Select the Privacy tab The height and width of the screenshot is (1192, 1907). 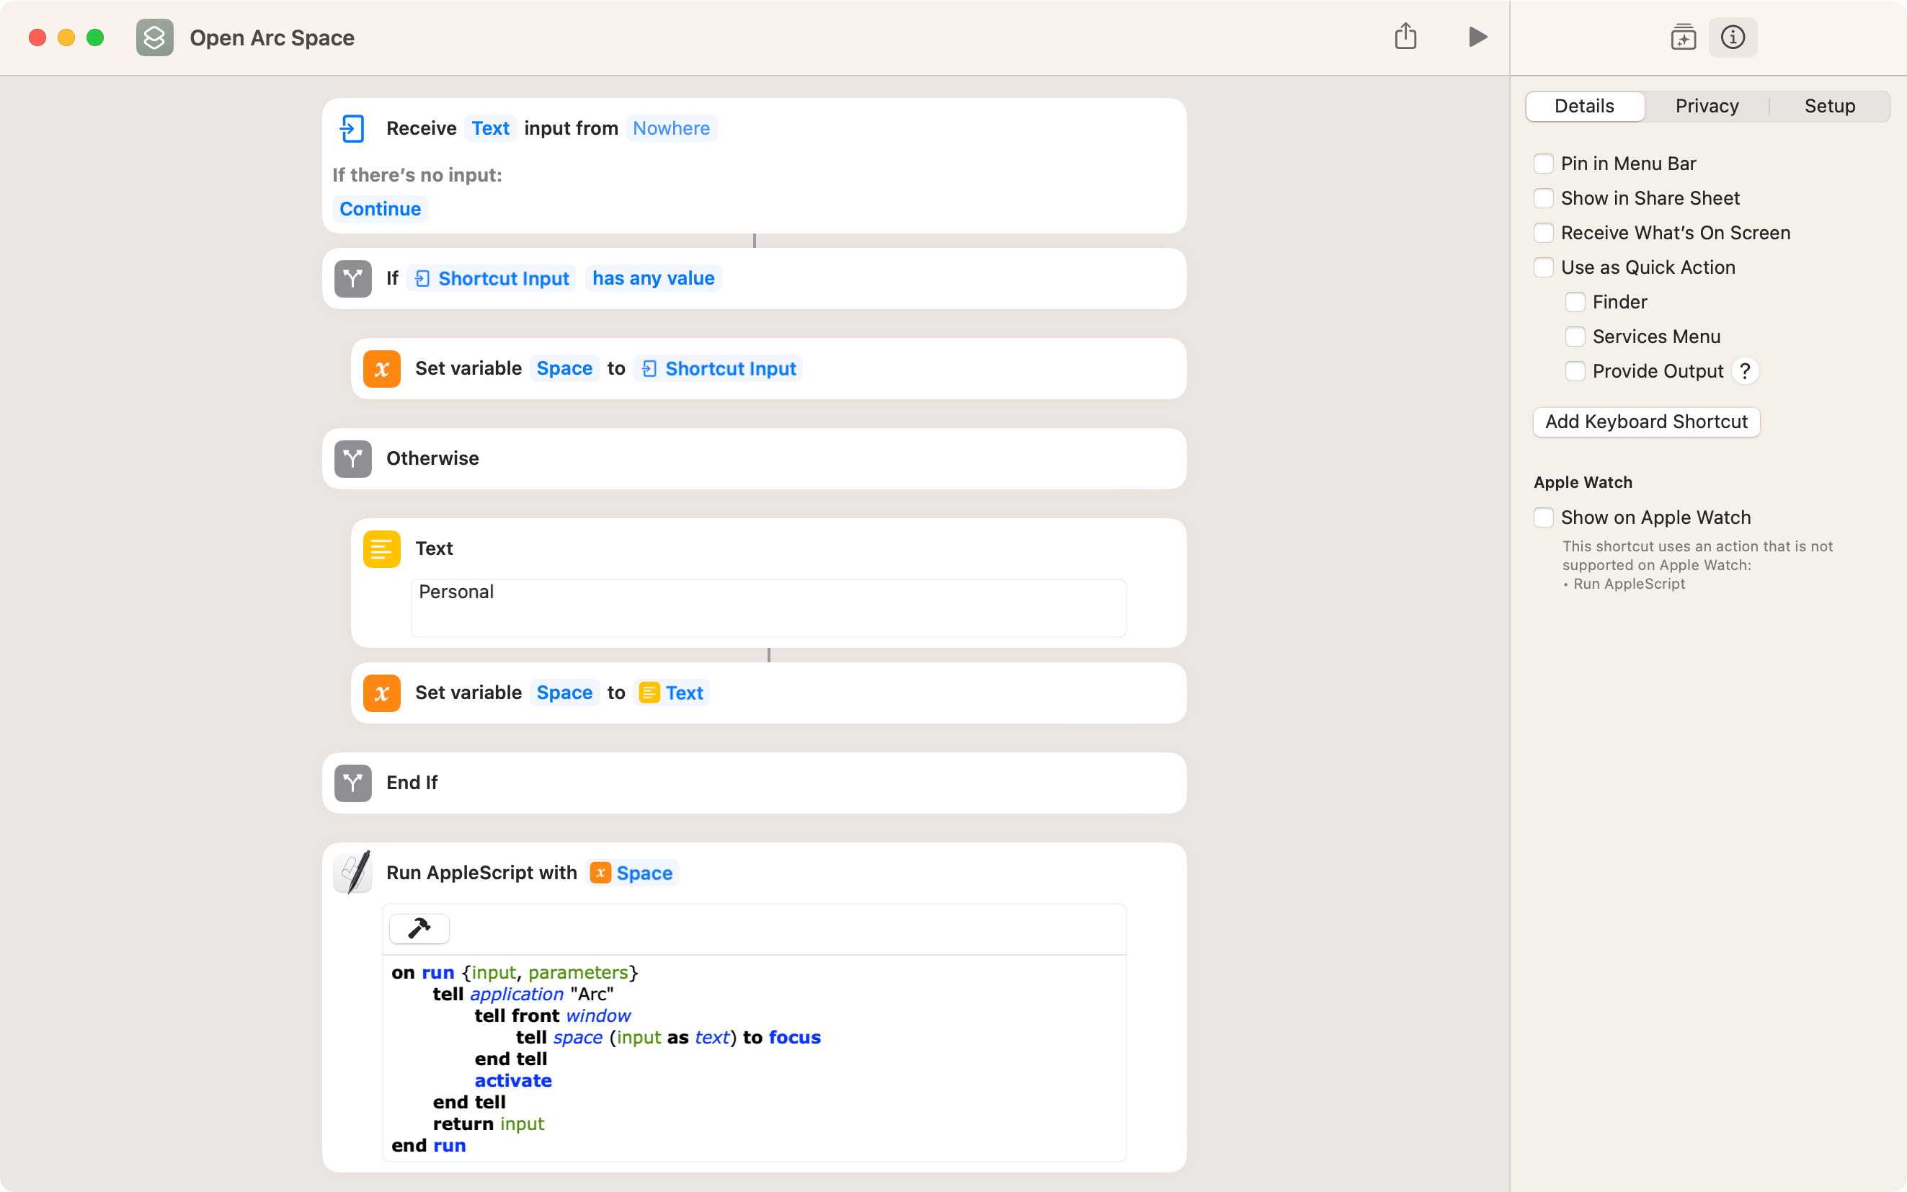coord(1707,106)
